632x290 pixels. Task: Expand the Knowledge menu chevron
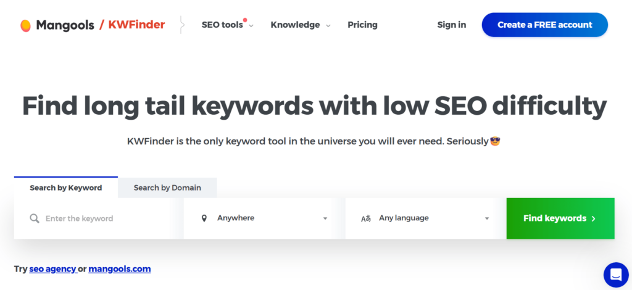click(x=328, y=26)
